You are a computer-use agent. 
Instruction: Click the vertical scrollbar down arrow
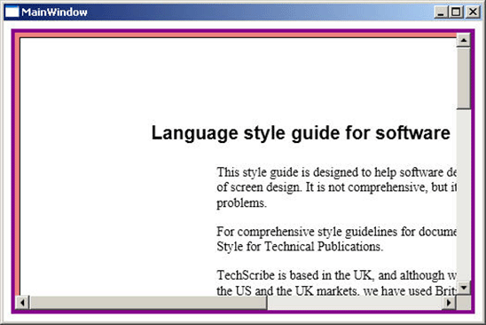464,288
